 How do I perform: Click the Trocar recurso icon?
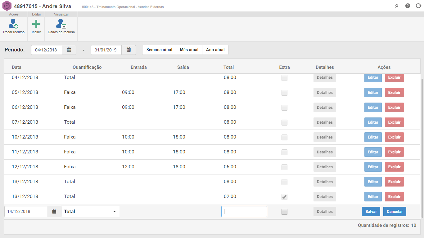tap(13, 24)
